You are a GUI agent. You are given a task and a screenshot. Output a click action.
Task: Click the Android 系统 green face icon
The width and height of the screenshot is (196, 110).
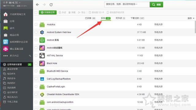[x=42, y=40]
